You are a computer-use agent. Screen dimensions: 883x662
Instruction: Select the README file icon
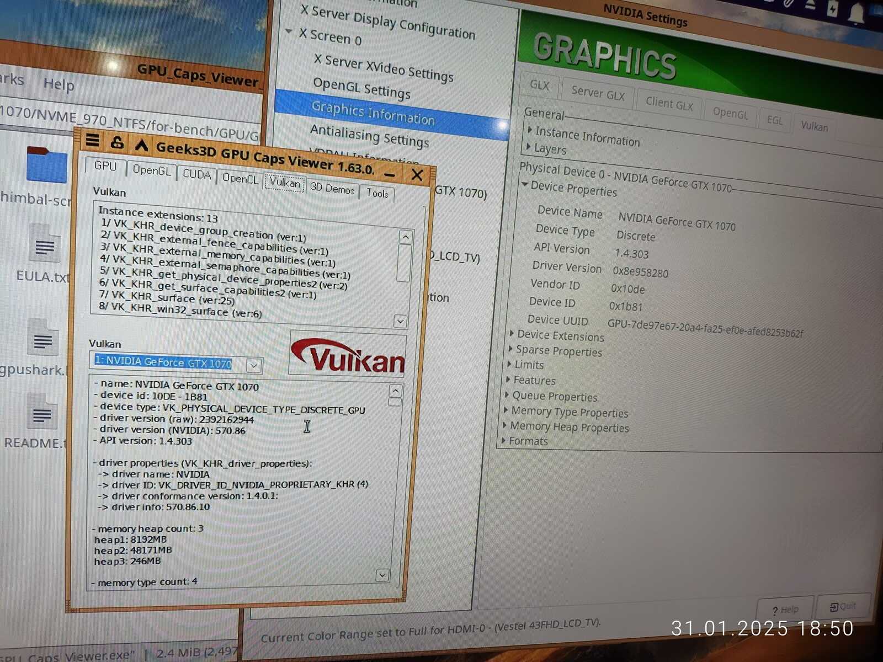point(42,412)
